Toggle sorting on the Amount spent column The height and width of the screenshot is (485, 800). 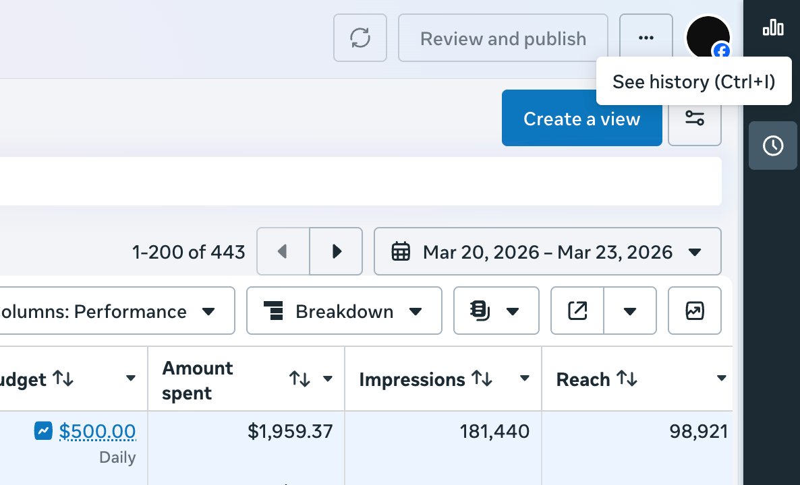299,379
